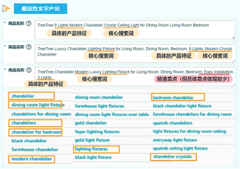Click the "chandelier crystals" keyword link
240x169 pixels.
[172, 157]
